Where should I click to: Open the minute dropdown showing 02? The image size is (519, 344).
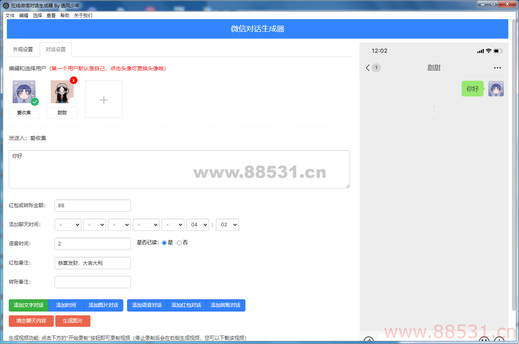pos(227,225)
